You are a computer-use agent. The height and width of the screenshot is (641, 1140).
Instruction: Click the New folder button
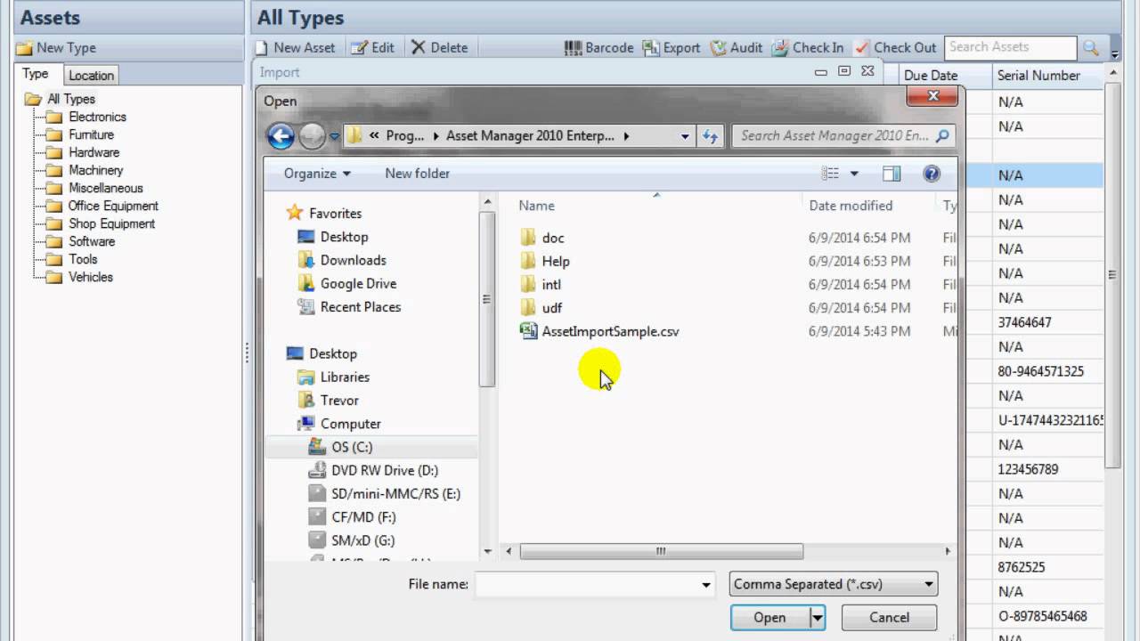point(417,174)
